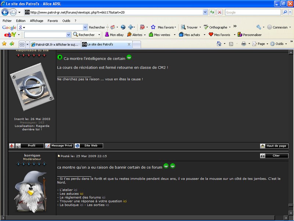Open the Affichage menu
This screenshot has width=294, height=221.
(36, 21)
